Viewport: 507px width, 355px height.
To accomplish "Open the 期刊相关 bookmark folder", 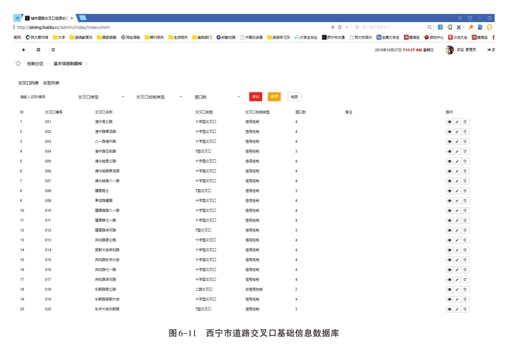I will pyautogui.click(x=154, y=37).
